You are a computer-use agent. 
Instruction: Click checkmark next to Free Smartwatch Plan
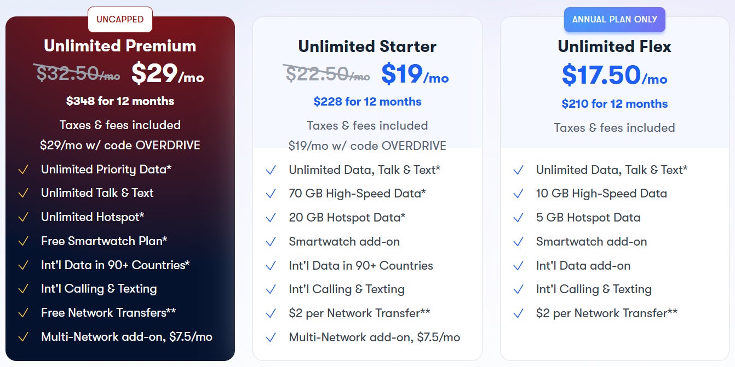tap(23, 241)
